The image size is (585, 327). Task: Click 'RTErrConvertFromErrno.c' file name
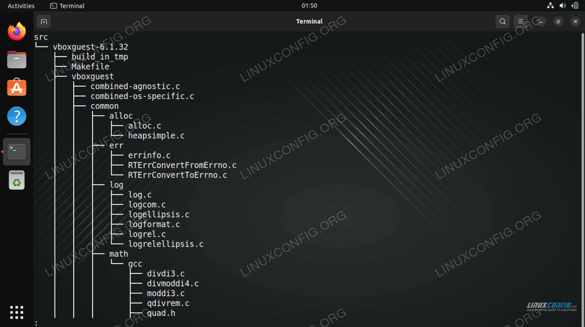tap(182, 165)
